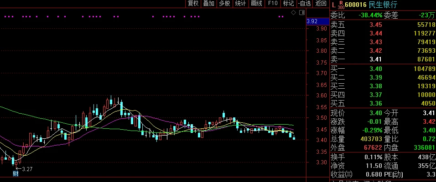Click the 今开 value 3.41
The height and width of the screenshot is (182, 436).
(429, 113)
